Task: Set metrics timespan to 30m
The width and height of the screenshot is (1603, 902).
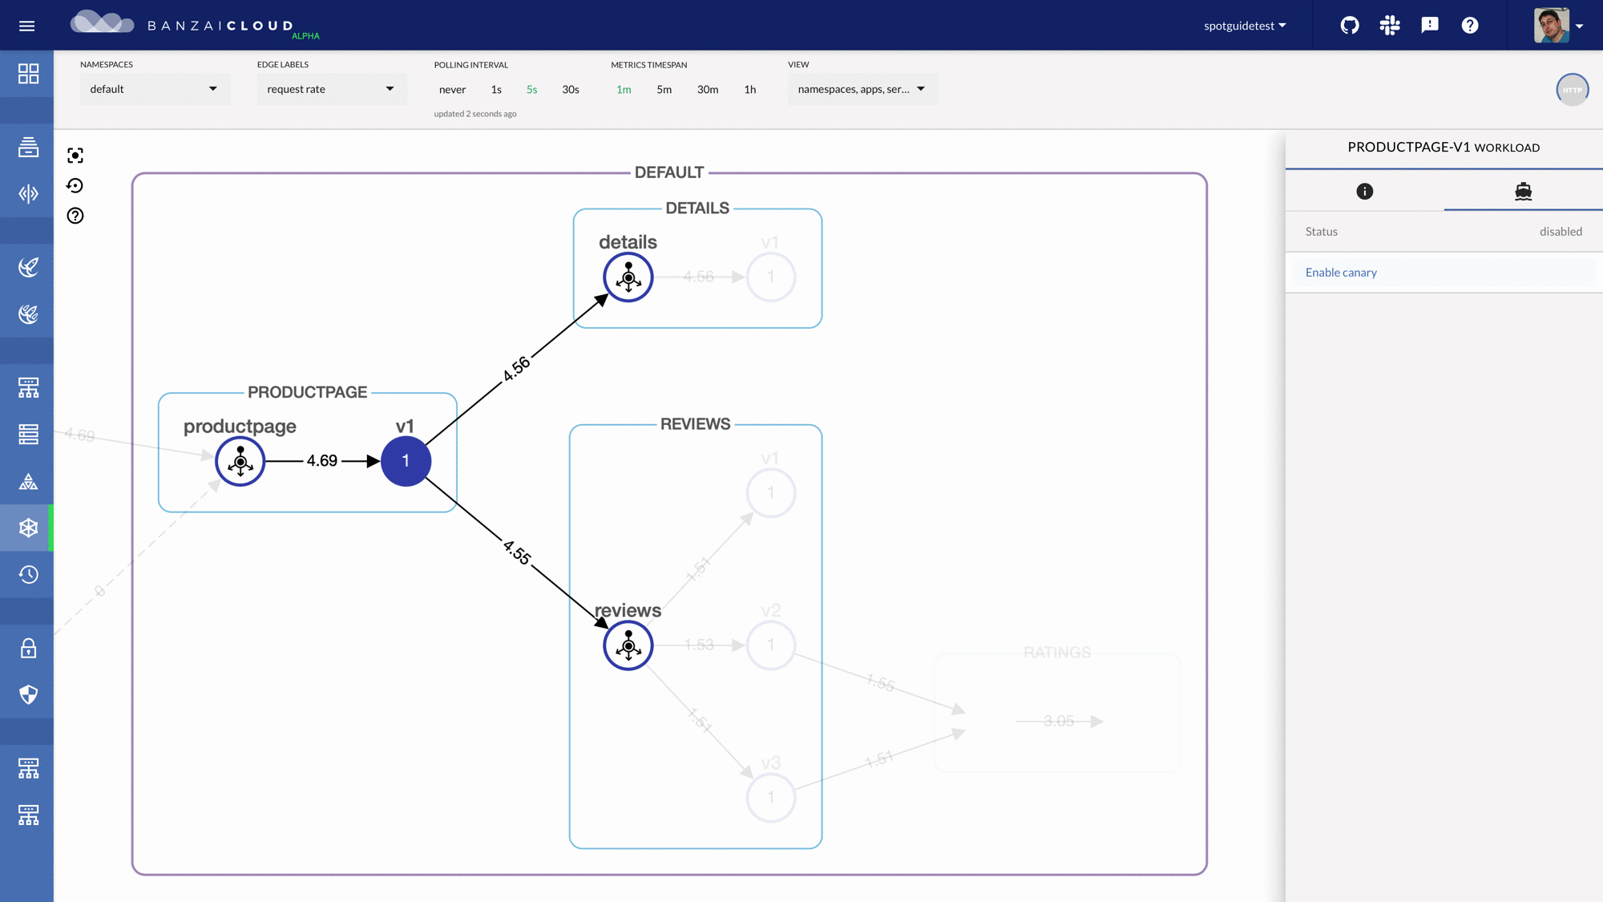Action: [x=708, y=89]
